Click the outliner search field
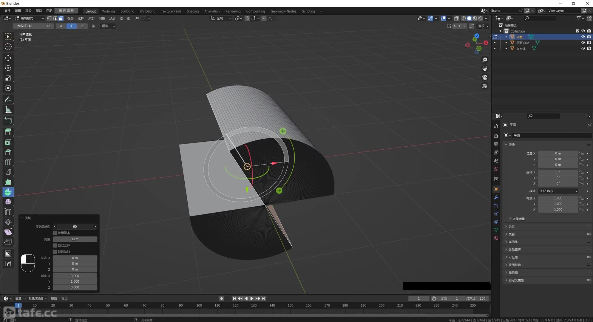Screen dimensions: 593x322 click(540, 18)
